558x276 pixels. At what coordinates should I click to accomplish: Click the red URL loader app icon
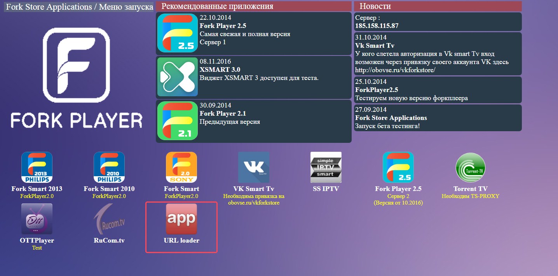pos(181,219)
